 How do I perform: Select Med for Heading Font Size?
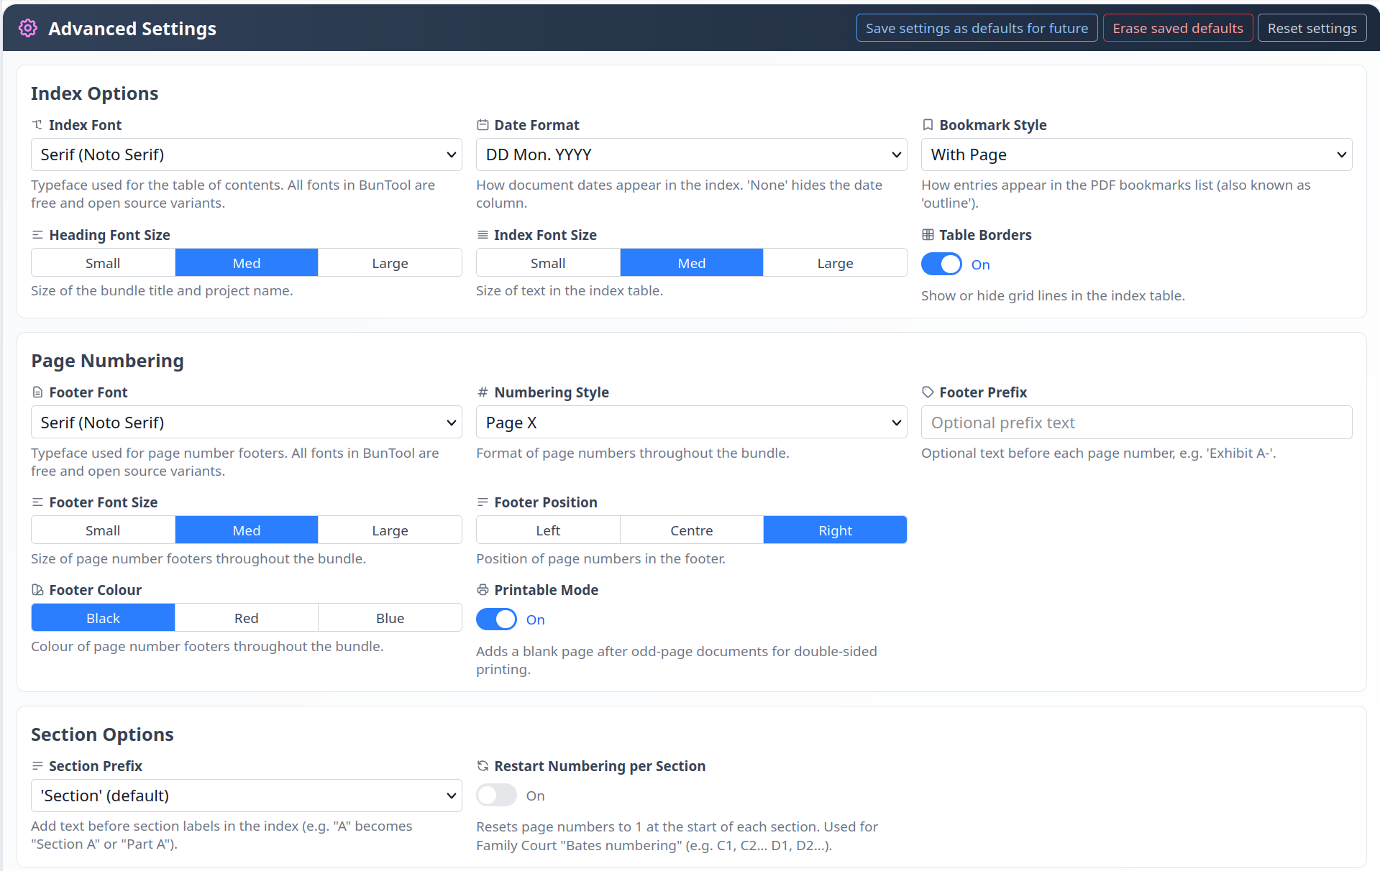[247, 263]
